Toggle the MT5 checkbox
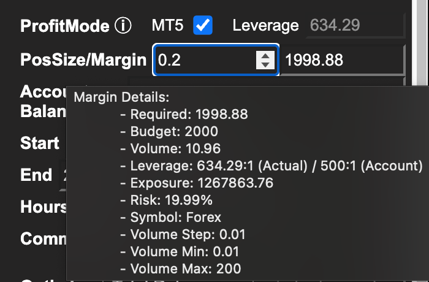The image size is (429, 282). tap(202, 26)
